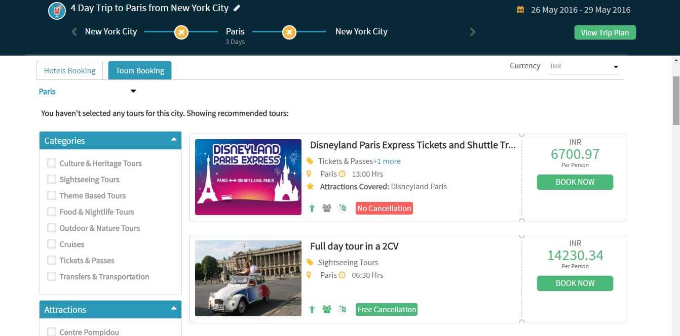Click the 14230.34 price
Screen dimensions: 680x336
tap(575, 255)
